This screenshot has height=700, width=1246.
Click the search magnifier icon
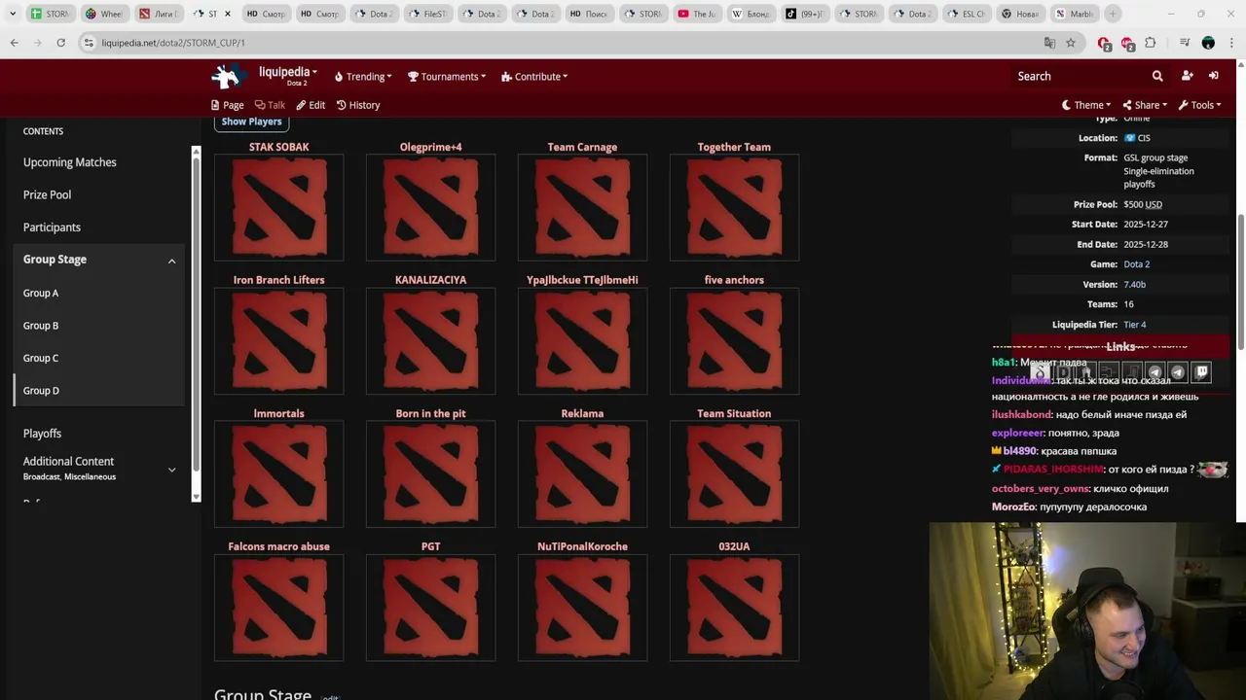pyautogui.click(x=1157, y=76)
